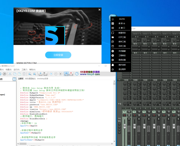Click the Delete trash icon in compiler toolbar
Screen dimensions: 180x146
coord(24,74)
